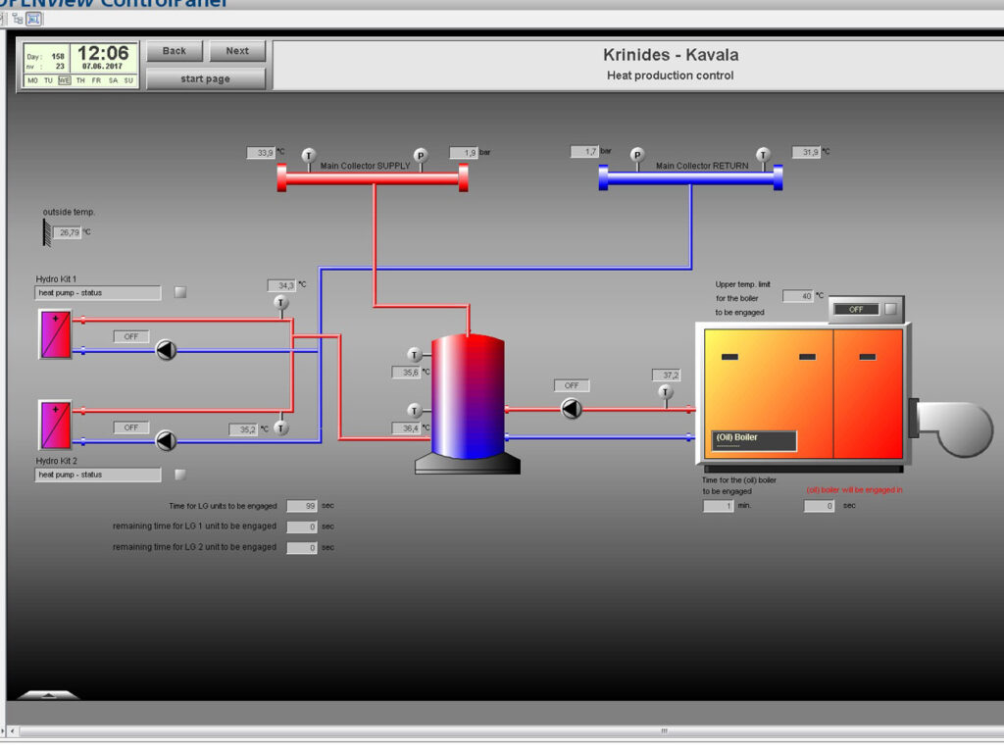The width and height of the screenshot is (1004, 753).
Task: Click the supply pressure value 1,9 bar
Action: point(464,152)
